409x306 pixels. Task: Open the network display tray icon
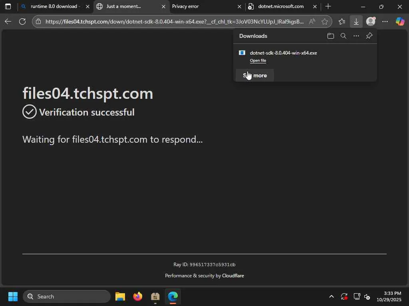[357, 296]
